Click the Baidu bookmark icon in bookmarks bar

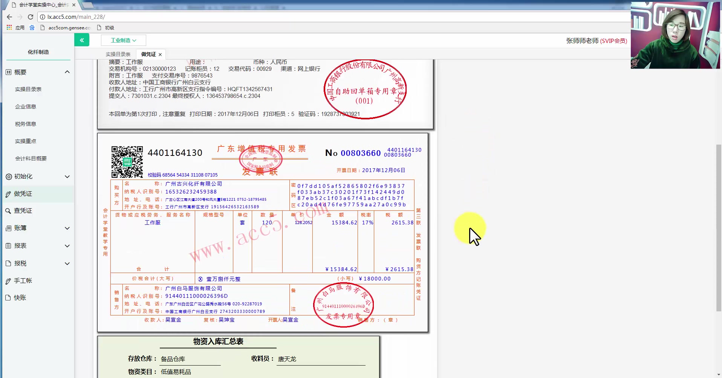pyautogui.click(x=32, y=27)
